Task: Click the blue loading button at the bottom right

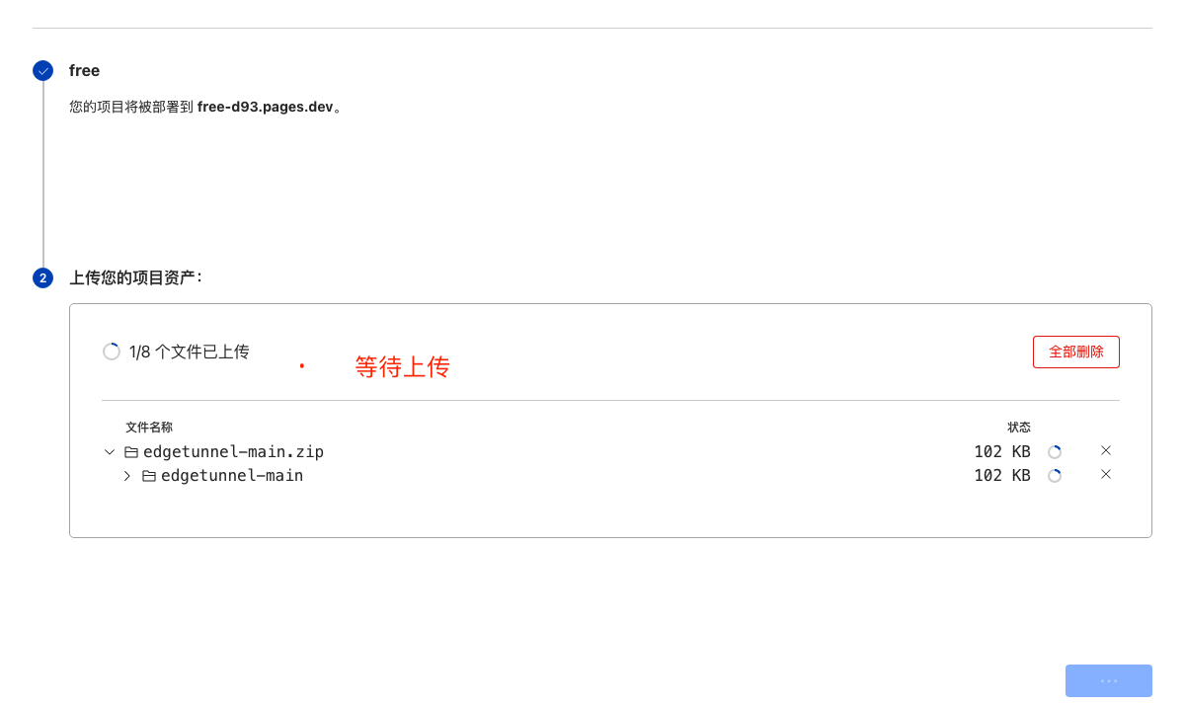Action: (1109, 681)
